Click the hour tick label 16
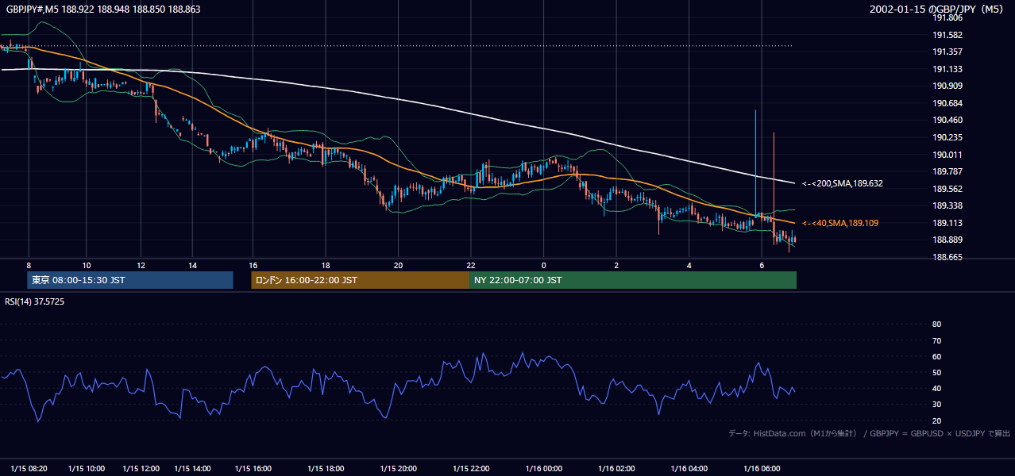The width and height of the screenshot is (1015, 476). [253, 265]
